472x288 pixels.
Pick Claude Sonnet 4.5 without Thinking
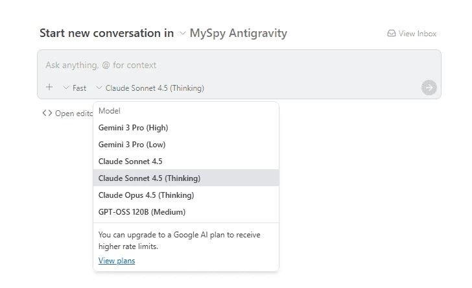[x=130, y=162]
